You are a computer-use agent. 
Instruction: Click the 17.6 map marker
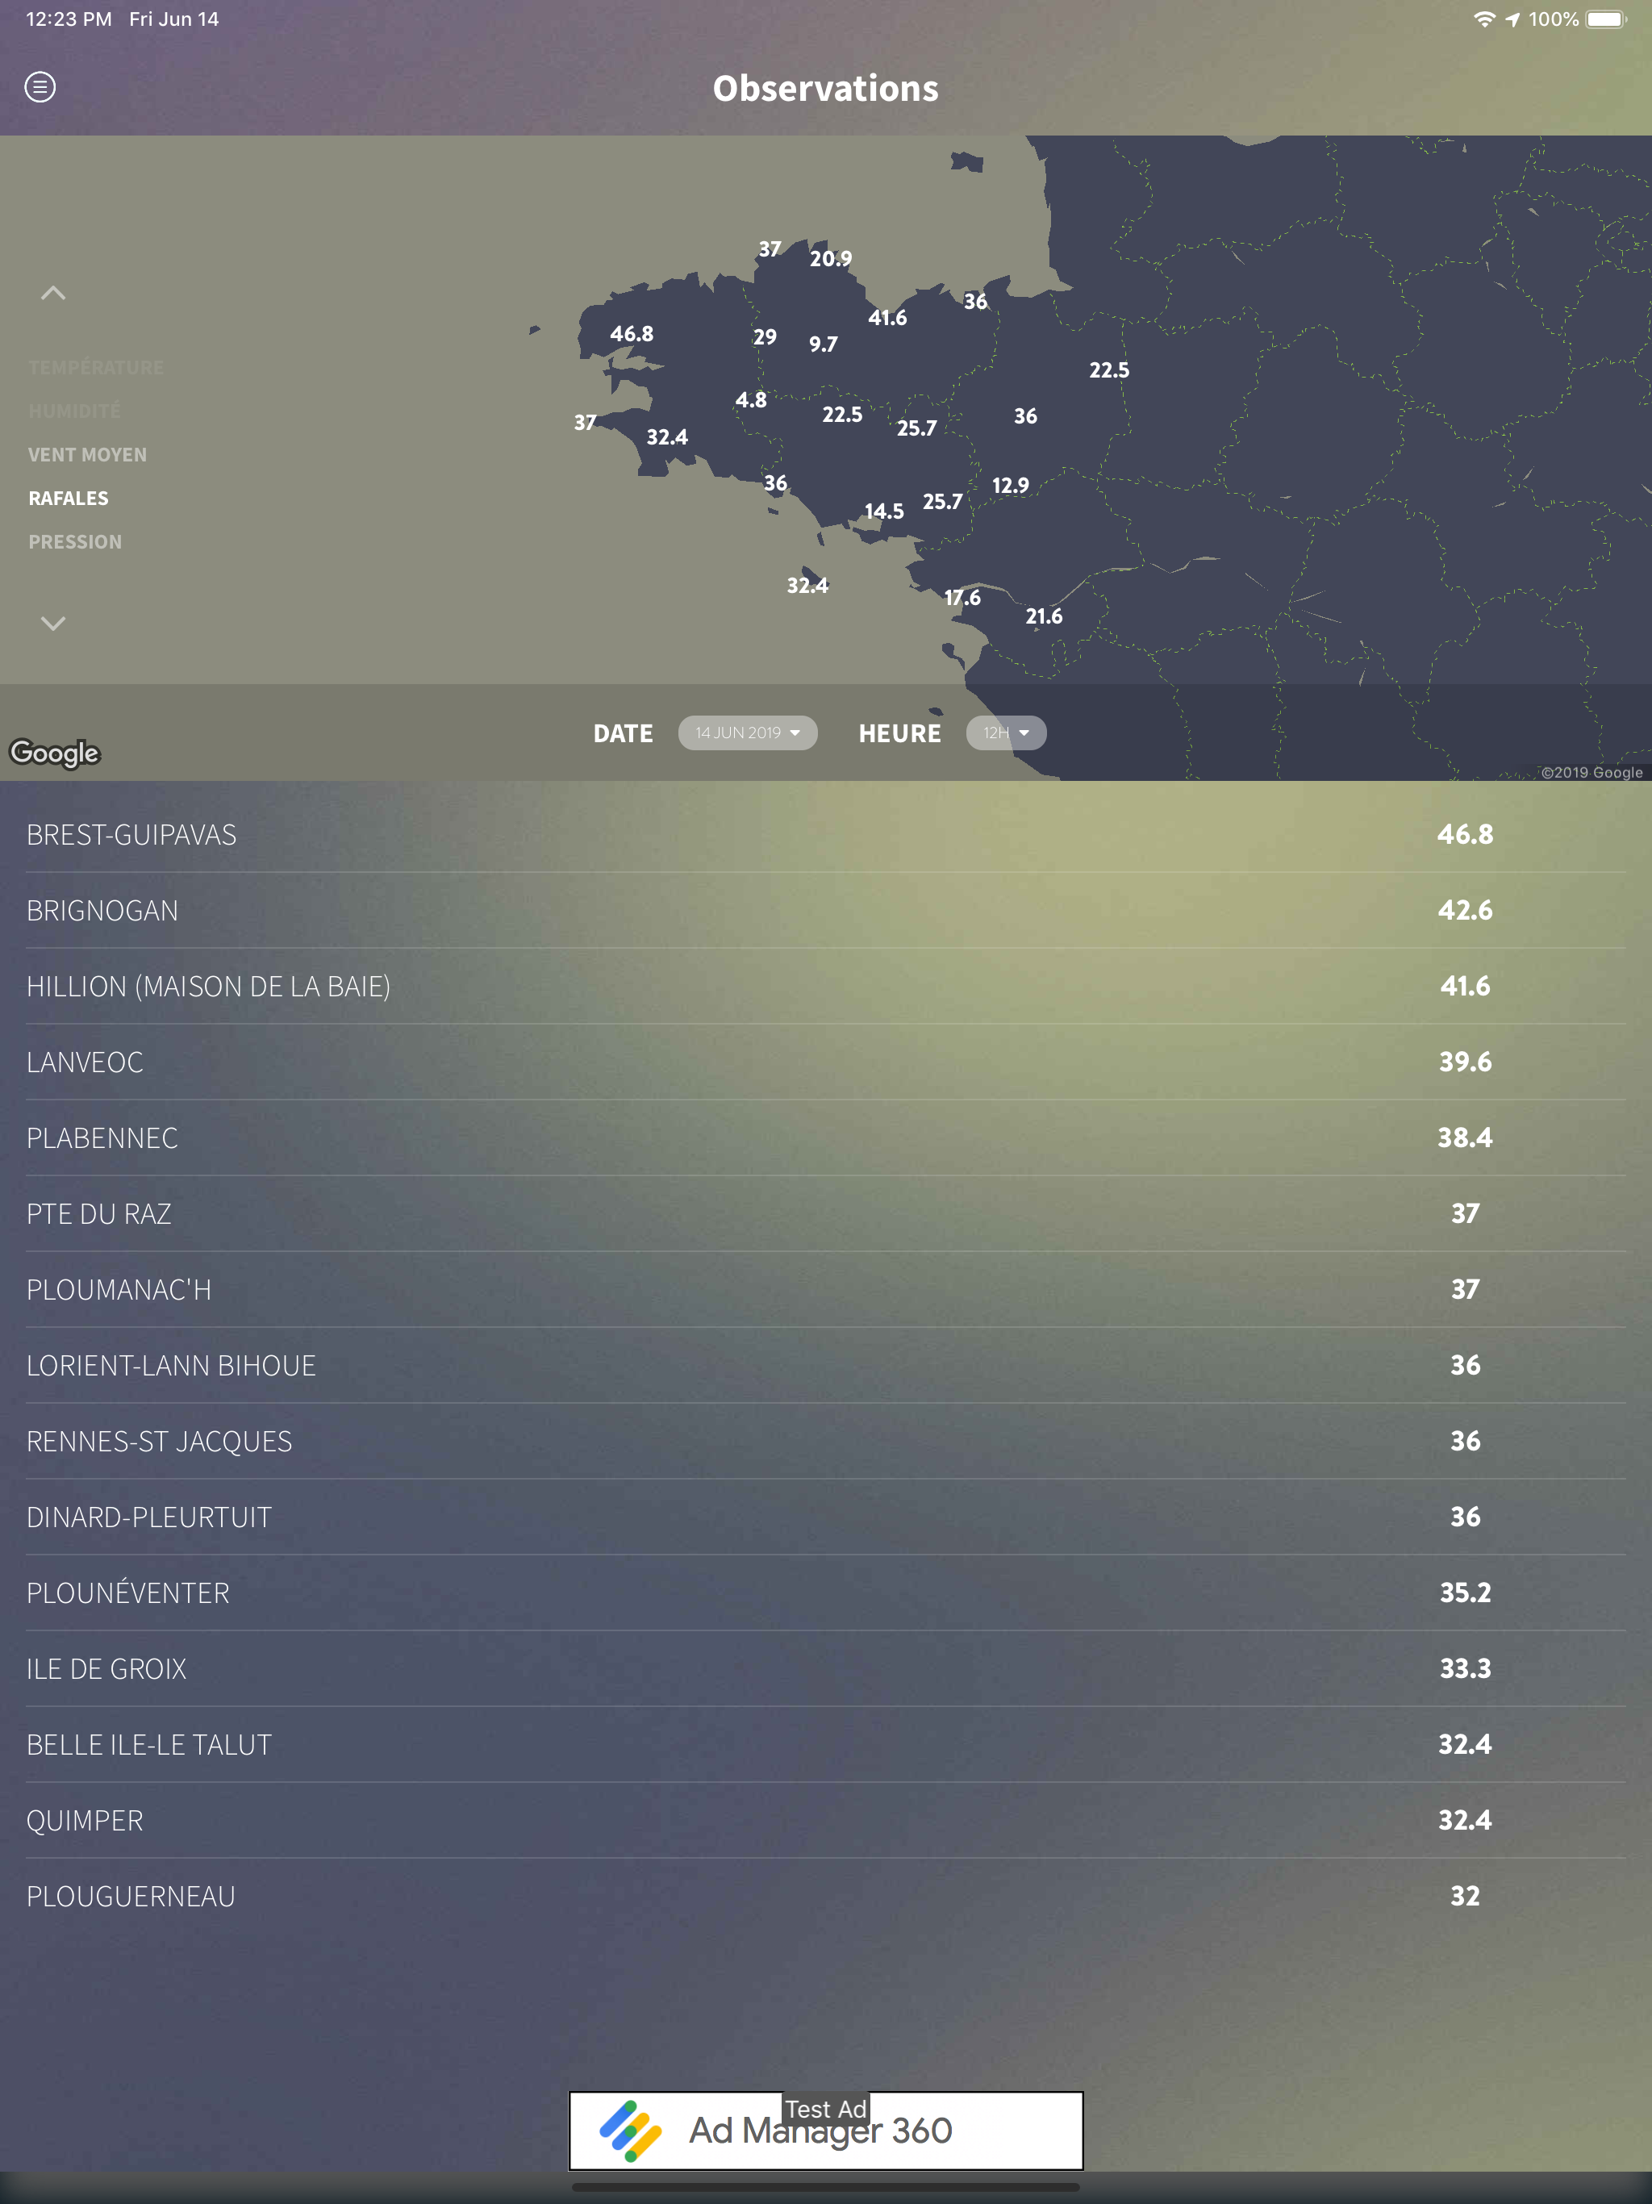[962, 598]
